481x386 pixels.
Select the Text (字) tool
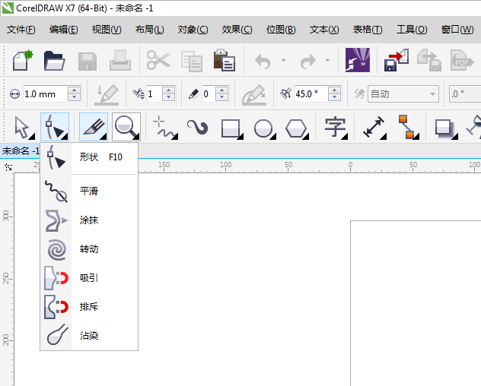[x=334, y=127]
